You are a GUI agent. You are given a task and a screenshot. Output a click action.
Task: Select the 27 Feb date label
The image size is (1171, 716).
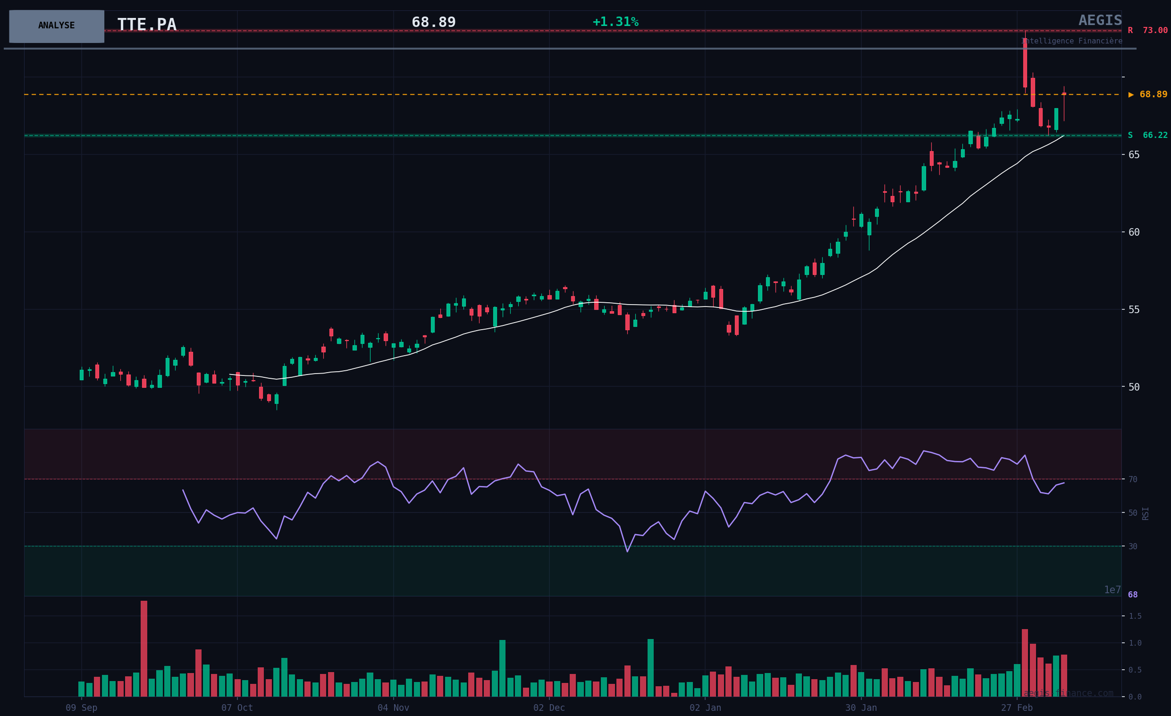click(x=1017, y=708)
